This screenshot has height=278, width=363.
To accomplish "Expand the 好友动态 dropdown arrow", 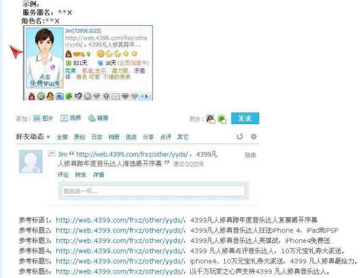I will (x=48, y=137).
